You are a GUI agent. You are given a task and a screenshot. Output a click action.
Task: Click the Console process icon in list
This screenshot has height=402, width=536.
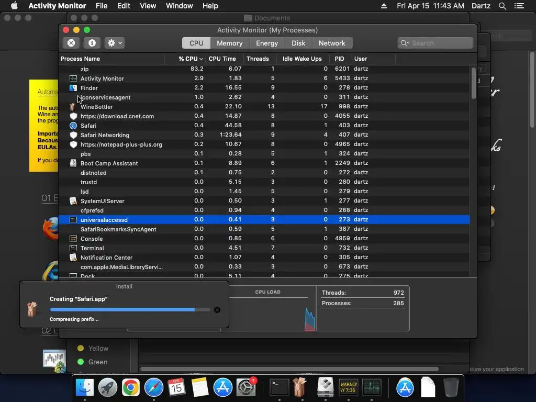(x=73, y=239)
